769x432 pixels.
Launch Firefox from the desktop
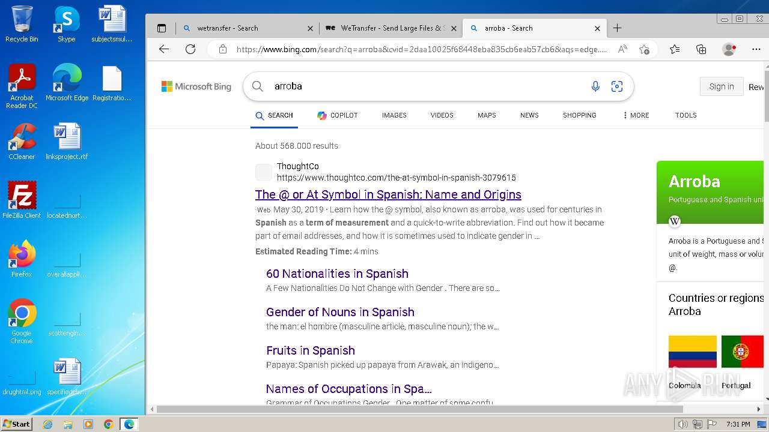pos(22,259)
